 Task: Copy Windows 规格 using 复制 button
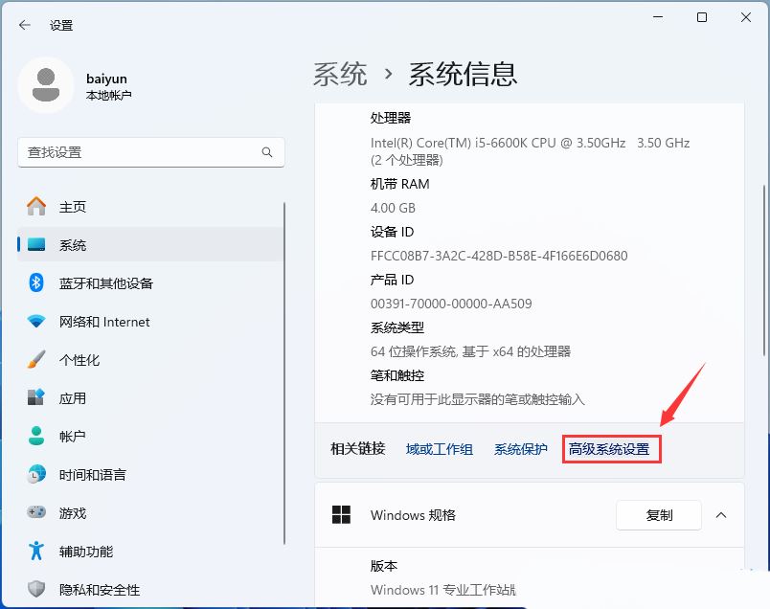coord(659,515)
